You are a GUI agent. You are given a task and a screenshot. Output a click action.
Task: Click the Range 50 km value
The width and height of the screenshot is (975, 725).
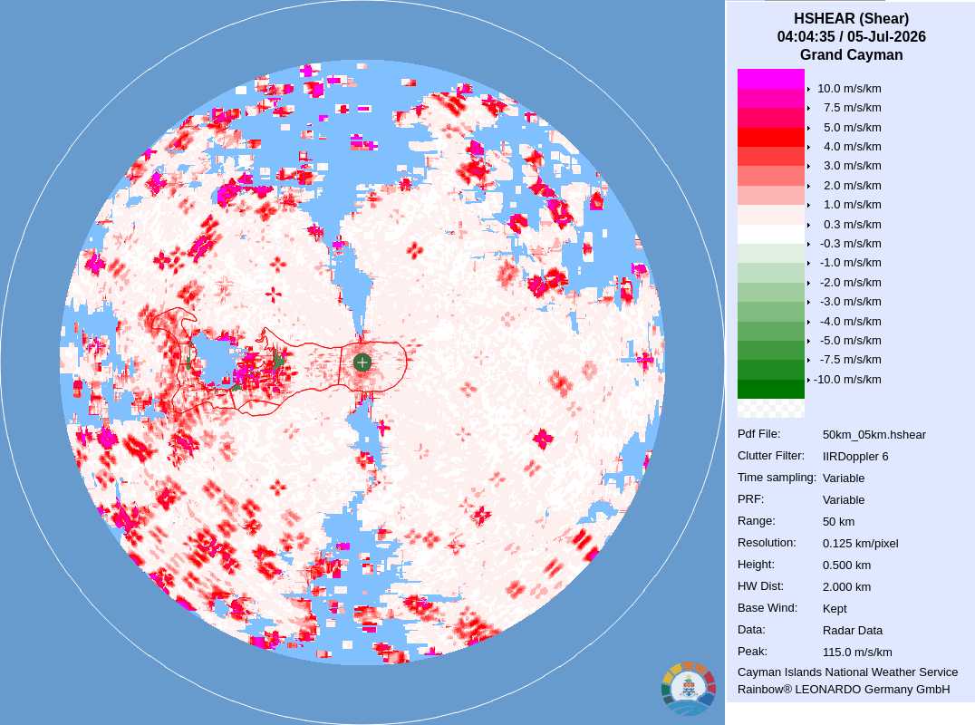pyautogui.click(x=838, y=522)
